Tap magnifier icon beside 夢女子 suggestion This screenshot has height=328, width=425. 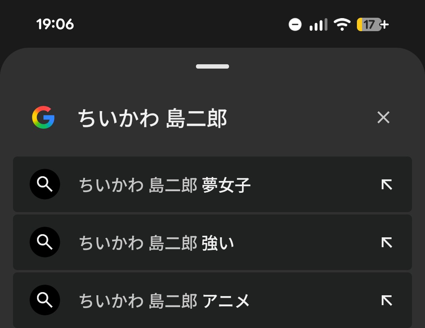(x=45, y=184)
